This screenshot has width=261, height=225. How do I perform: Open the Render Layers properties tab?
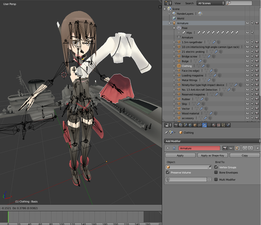click(x=180, y=125)
